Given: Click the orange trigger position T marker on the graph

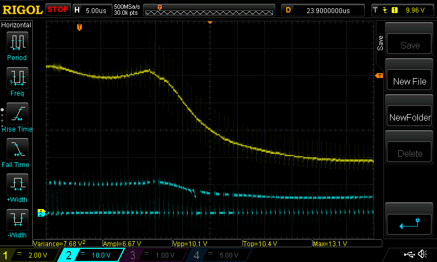Looking at the screenshot, I should point(79,27).
